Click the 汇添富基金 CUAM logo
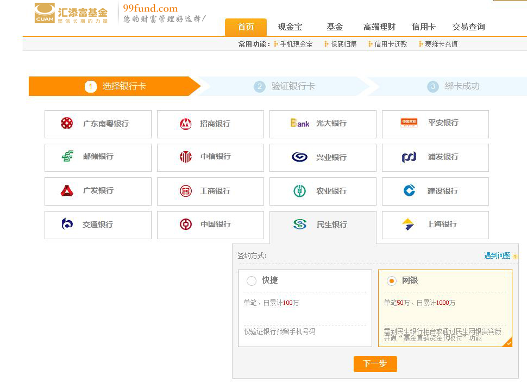This screenshot has height=384, width=527. tap(71, 14)
